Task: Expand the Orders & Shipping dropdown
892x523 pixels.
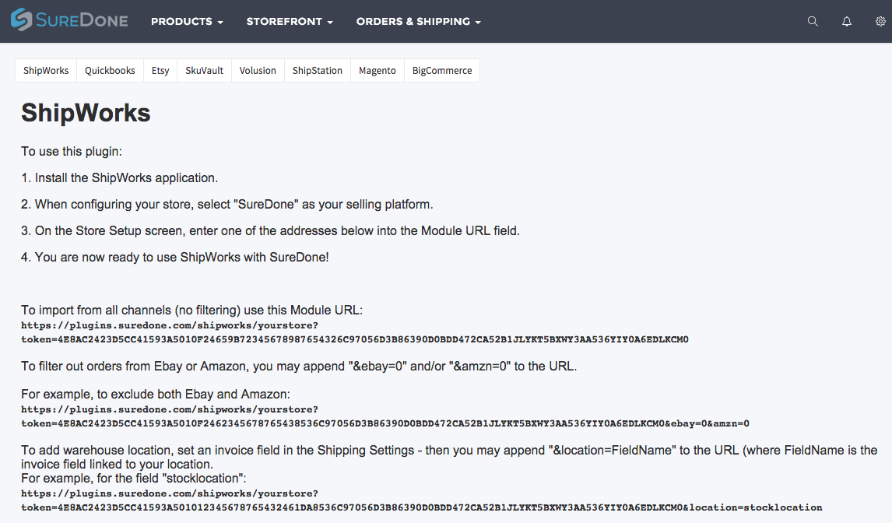Action: (x=418, y=21)
